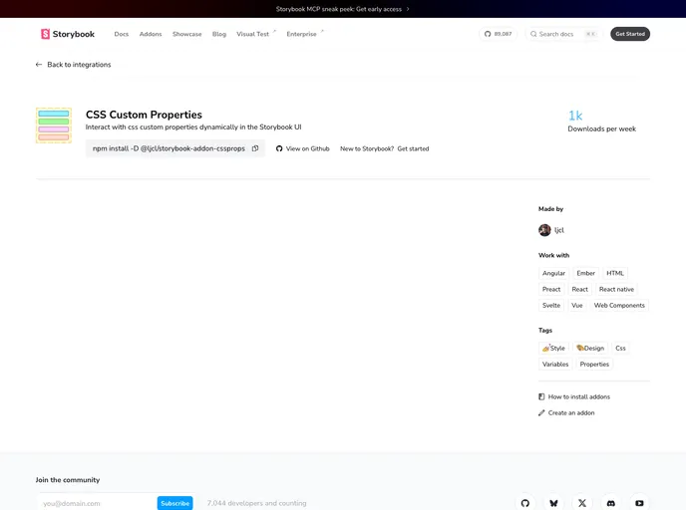686x510 pixels.
Task: Focus the Search docs field
Action: tap(564, 34)
